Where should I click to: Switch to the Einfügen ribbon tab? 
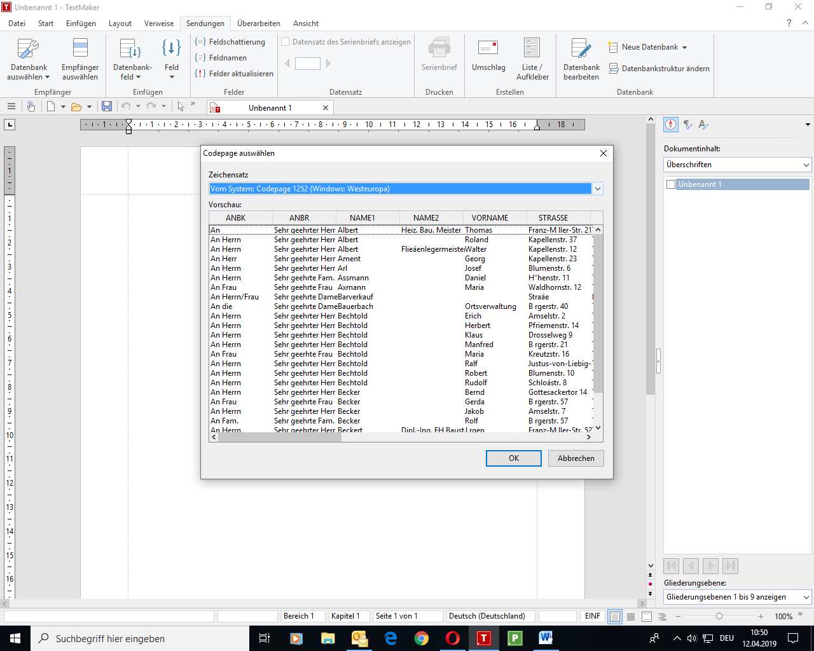tap(81, 24)
